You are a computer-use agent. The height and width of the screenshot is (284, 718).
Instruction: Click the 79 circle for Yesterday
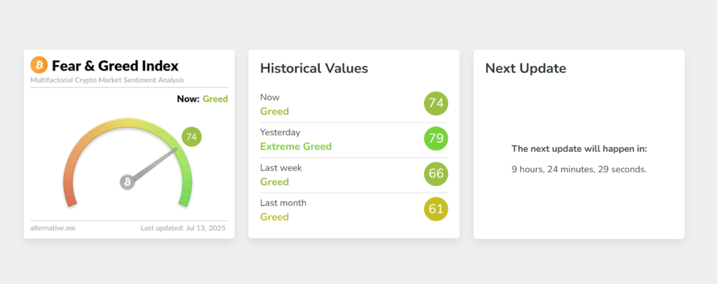click(x=436, y=139)
